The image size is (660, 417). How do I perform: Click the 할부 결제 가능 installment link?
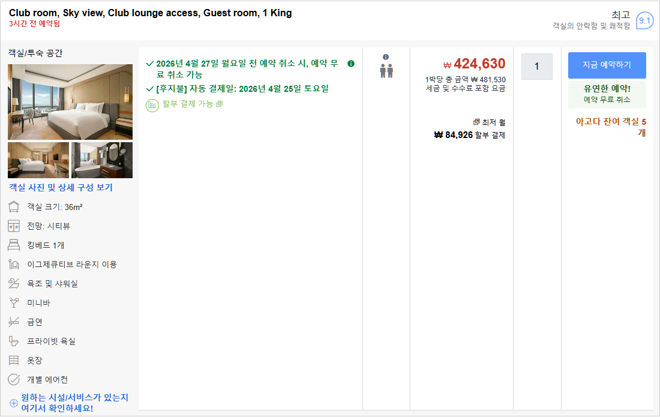[189, 104]
